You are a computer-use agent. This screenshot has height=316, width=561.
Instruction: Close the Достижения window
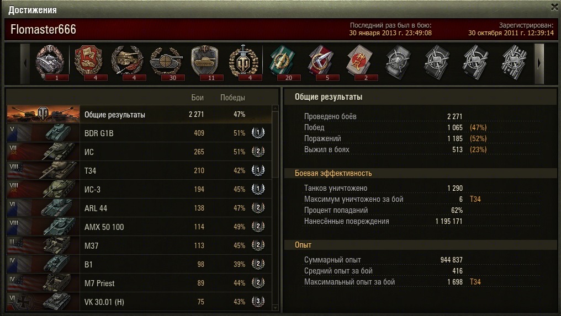[x=554, y=7]
